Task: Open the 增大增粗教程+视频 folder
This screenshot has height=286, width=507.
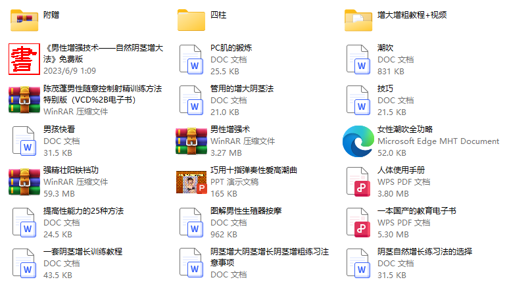Action: pyautogui.click(x=358, y=20)
